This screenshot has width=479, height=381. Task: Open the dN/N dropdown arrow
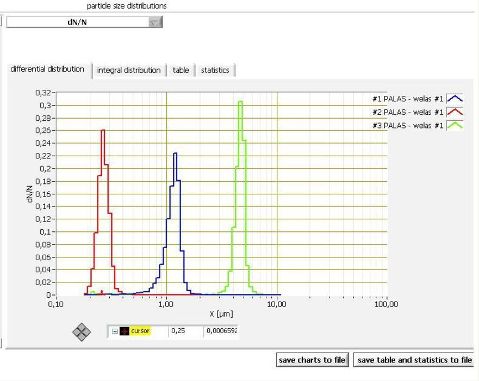(155, 22)
